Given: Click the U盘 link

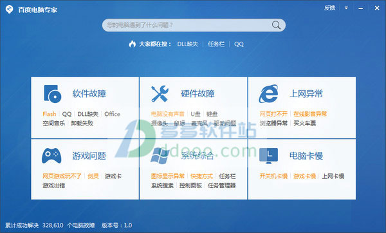Looking at the screenshot, I should (x=196, y=114).
